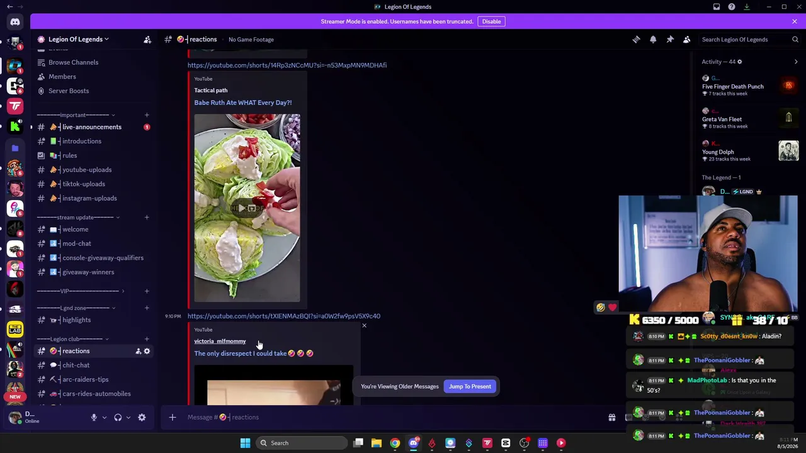This screenshot has height=453, width=806.
Task: Open the green K server icon
Action: (15, 126)
